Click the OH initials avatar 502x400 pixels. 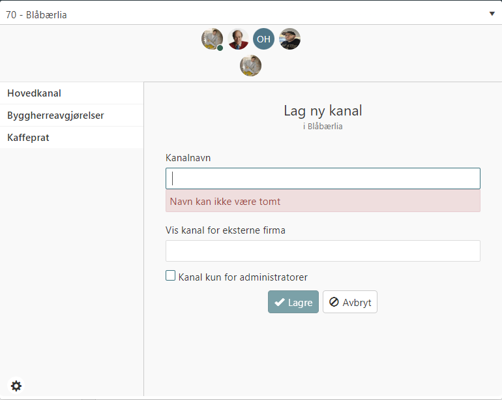[263, 39]
